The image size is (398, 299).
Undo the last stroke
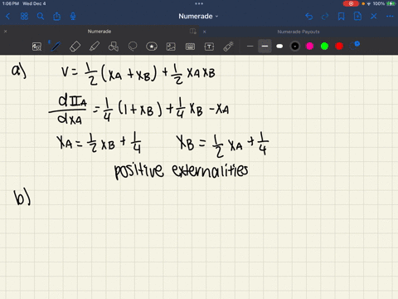(309, 17)
